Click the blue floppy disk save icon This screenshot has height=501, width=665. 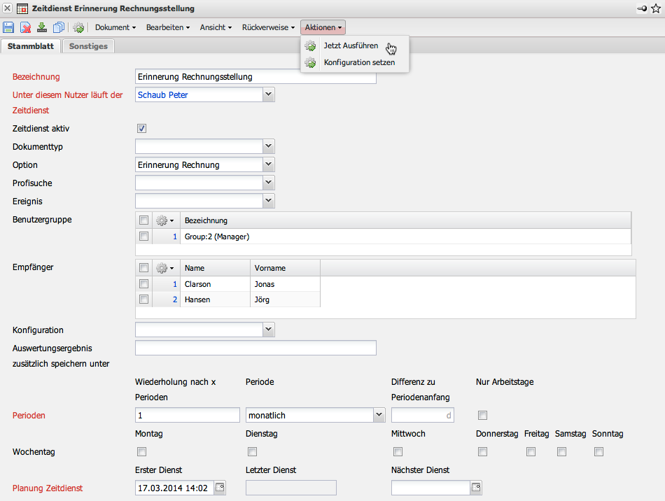[x=8, y=27]
